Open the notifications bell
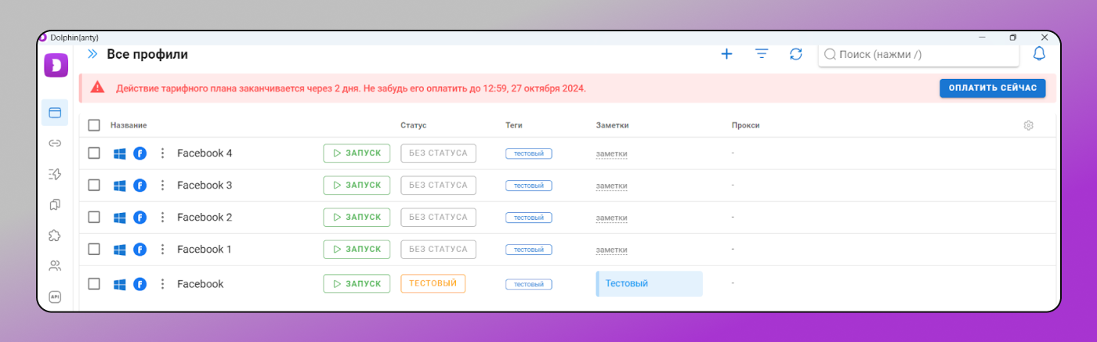Image resolution: width=1097 pixels, height=342 pixels. [x=1039, y=54]
